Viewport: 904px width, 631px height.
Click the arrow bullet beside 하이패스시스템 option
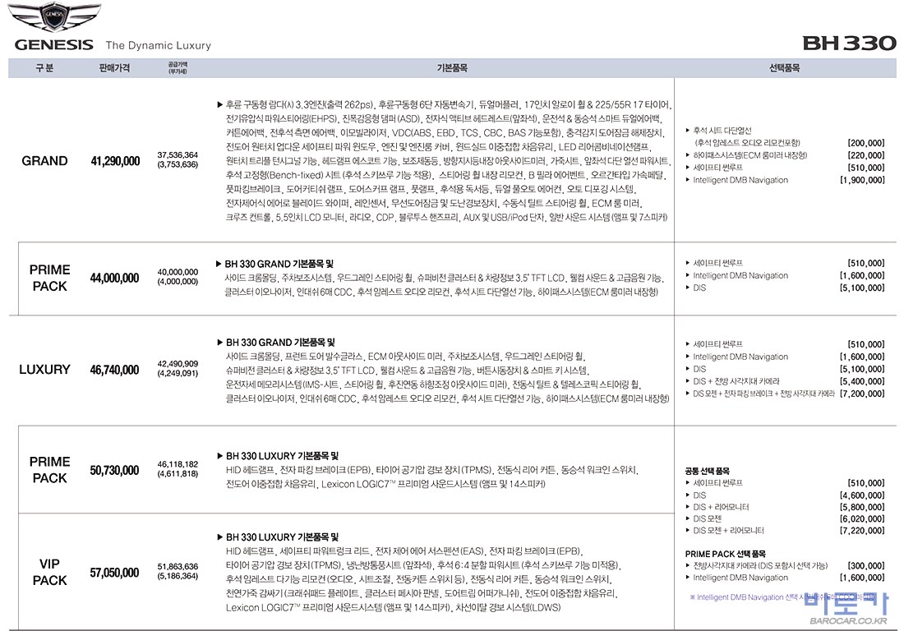point(688,155)
